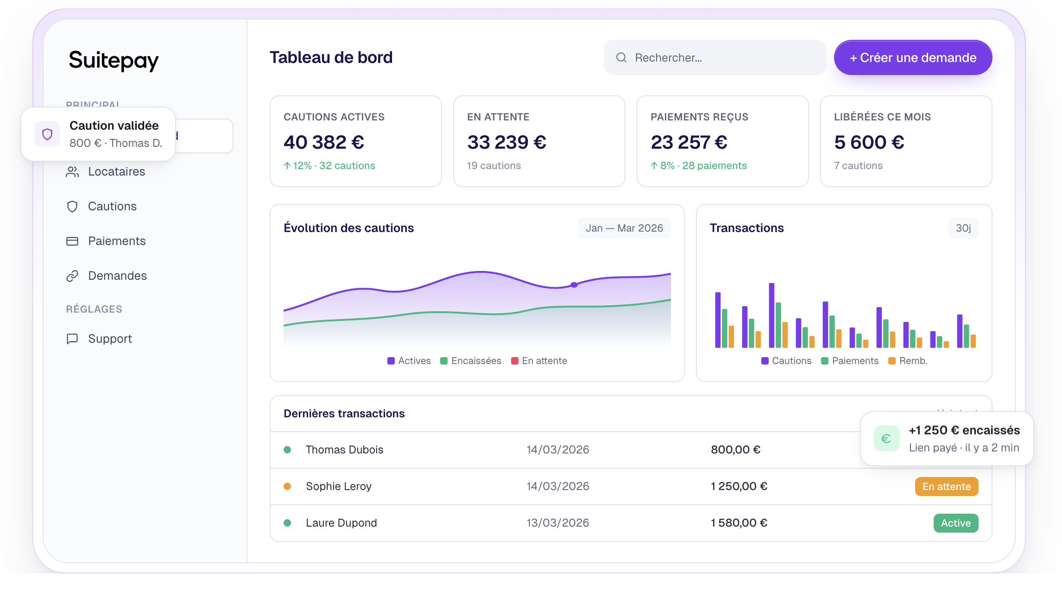1062x591 pixels.
Task: Click the magnifier icon in search bar
Action: pos(621,57)
